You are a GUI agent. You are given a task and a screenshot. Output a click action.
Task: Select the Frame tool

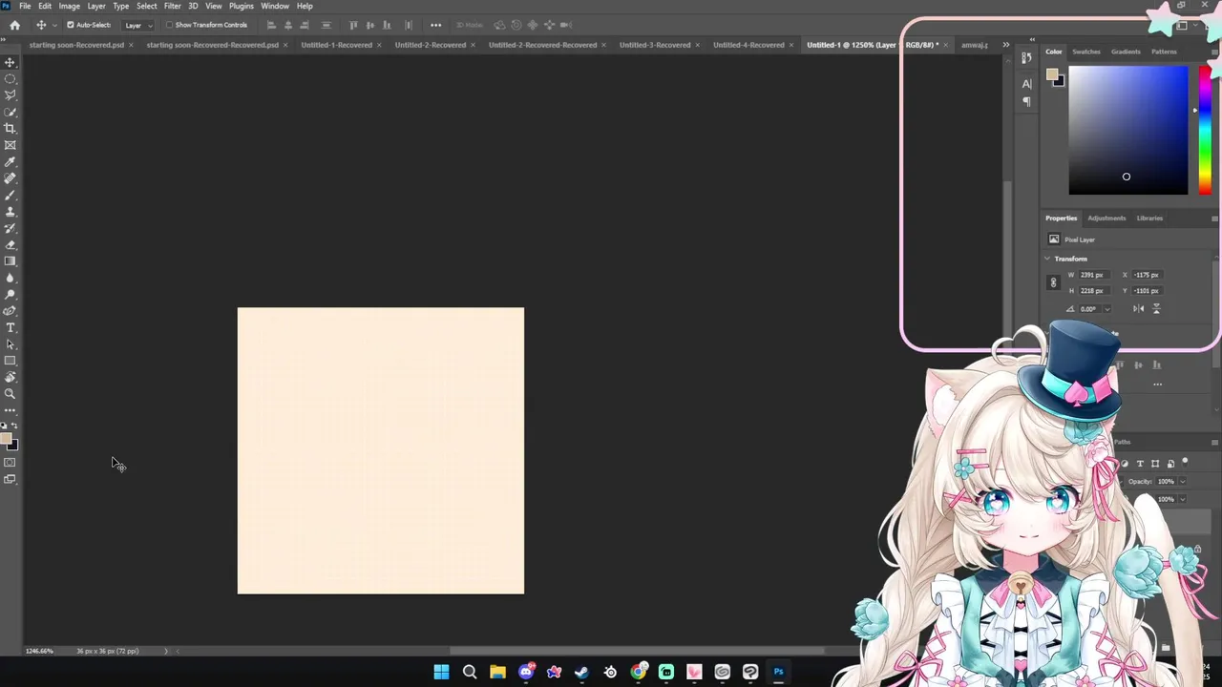[x=11, y=145]
